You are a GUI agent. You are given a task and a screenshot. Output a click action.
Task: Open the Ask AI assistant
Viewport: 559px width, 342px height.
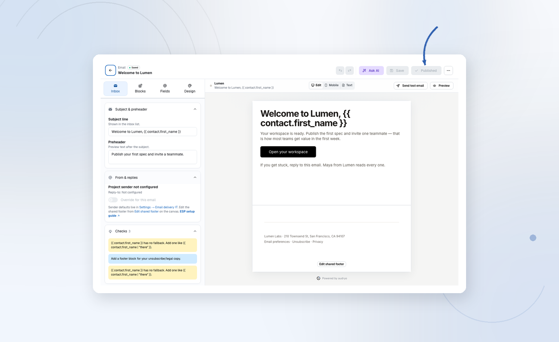pos(371,70)
